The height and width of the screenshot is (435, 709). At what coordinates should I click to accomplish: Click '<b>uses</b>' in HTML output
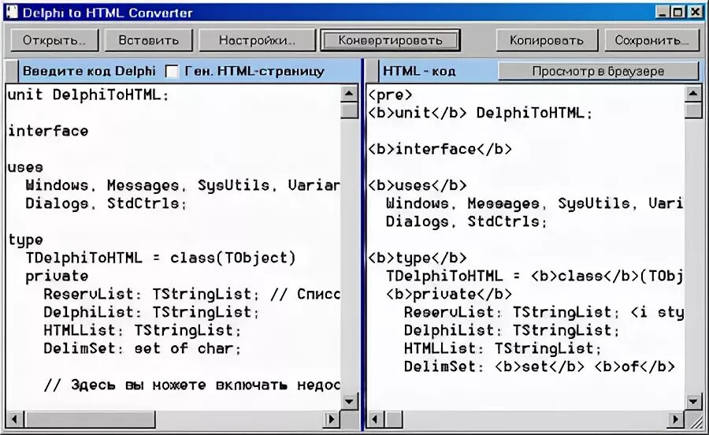tap(418, 185)
